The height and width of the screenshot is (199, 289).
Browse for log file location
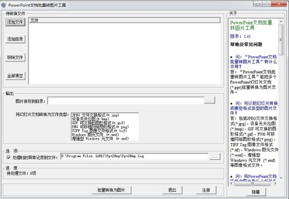click(x=215, y=156)
